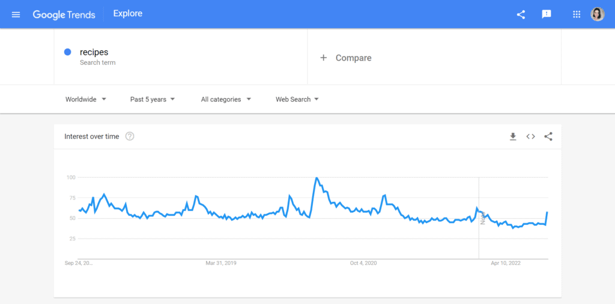Open the Past 5 years dropdown
615x304 pixels.
tap(153, 99)
